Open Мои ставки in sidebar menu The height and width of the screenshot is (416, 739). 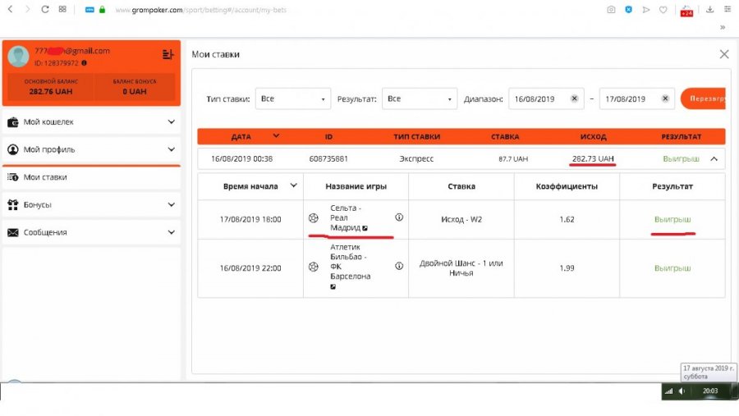[45, 177]
